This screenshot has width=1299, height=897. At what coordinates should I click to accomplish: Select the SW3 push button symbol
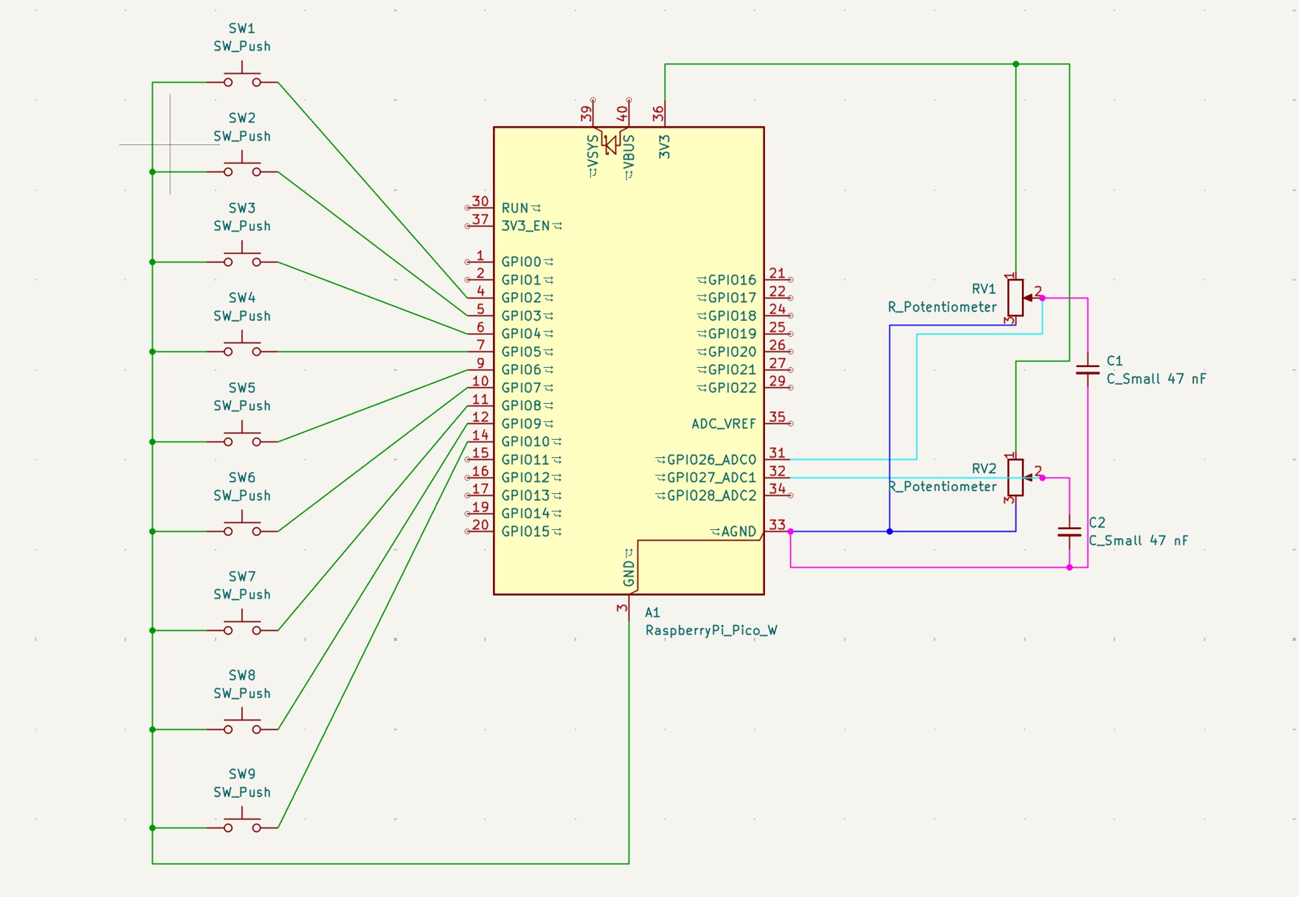pos(242,256)
